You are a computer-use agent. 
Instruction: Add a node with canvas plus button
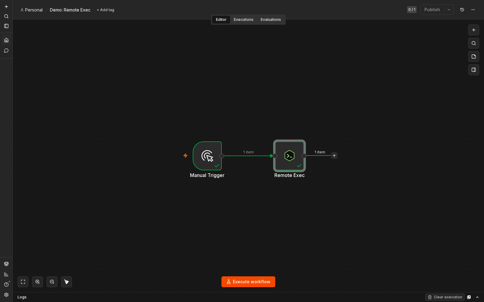tap(474, 30)
